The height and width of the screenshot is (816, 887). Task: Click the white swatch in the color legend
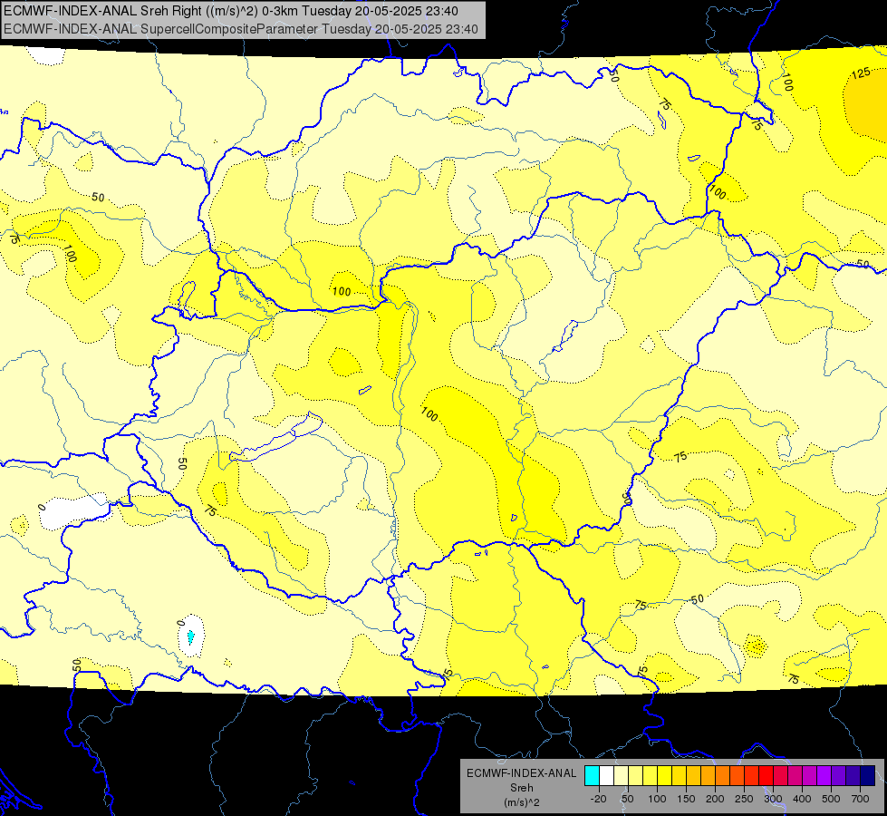point(606,775)
